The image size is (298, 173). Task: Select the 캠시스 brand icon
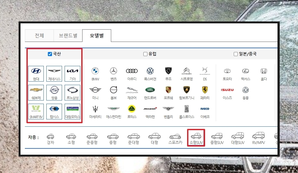[54, 112]
